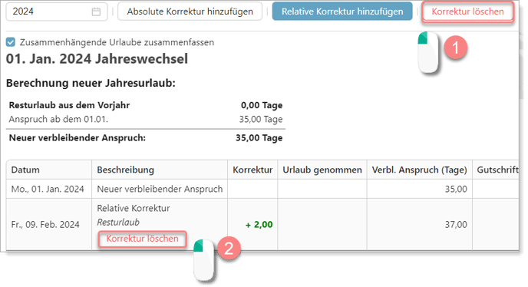The height and width of the screenshot is (287, 528).
Task: Click the 01. Jan. 2024 Jahreswechsel heading
Action: click(x=97, y=59)
